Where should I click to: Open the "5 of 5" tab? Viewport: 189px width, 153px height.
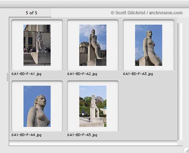(31, 13)
